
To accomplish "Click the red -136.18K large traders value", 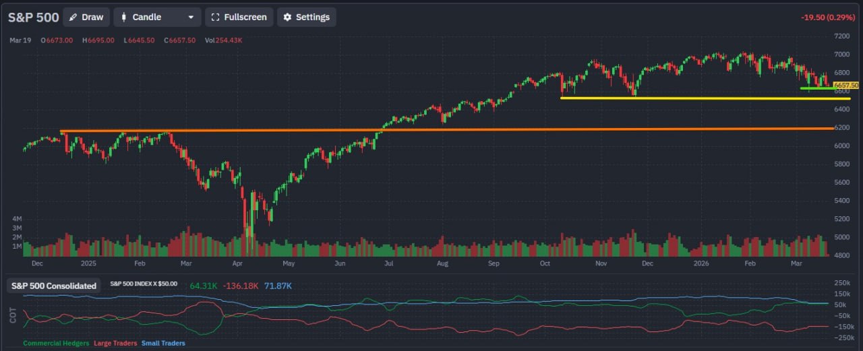I will 241,286.
